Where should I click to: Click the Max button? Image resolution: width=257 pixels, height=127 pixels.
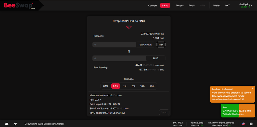161,45
